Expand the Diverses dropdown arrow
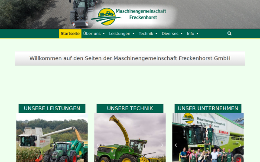 click(x=182, y=34)
